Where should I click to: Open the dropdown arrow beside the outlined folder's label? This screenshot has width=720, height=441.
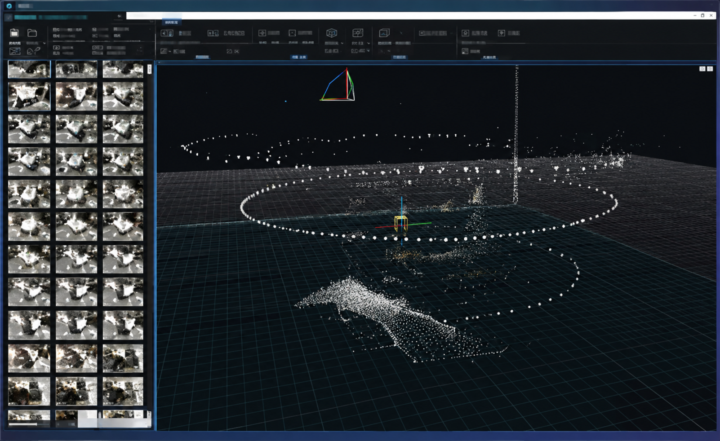44,43
